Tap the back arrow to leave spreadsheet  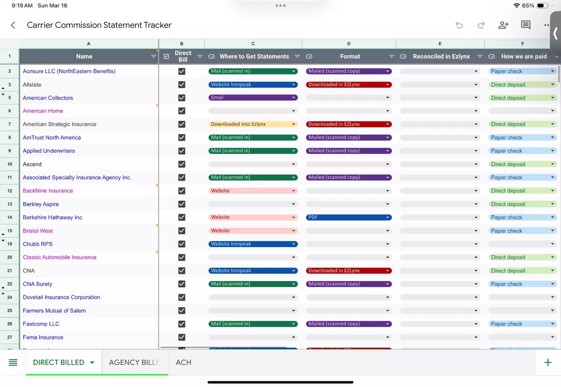[x=13, y=25]
